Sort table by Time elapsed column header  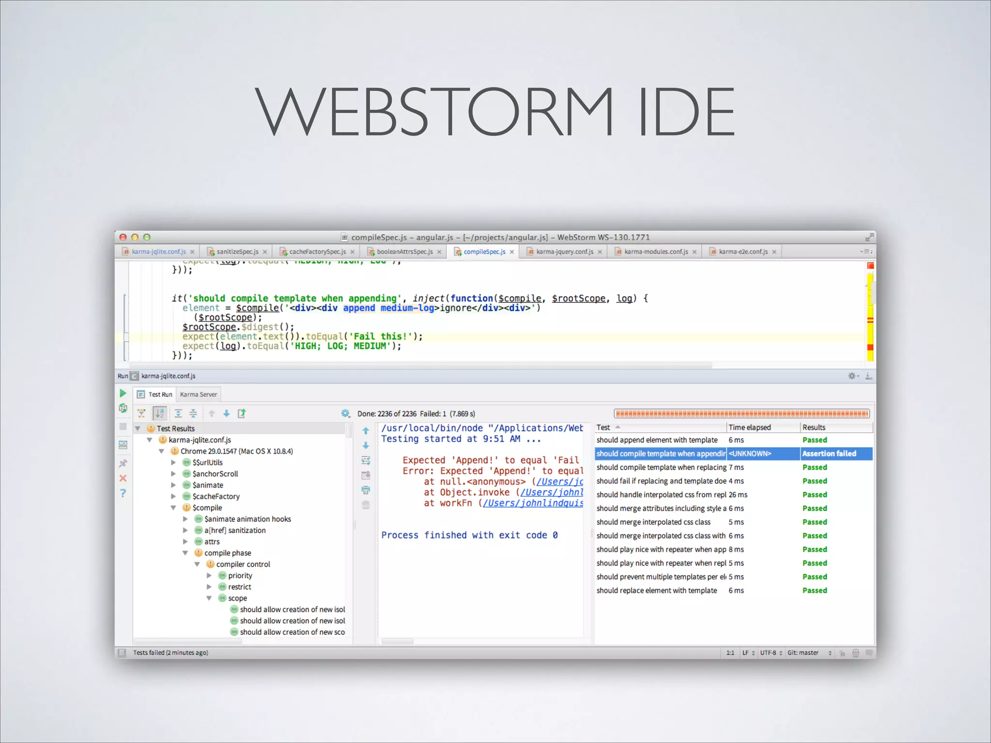click(x=764, y=428)
